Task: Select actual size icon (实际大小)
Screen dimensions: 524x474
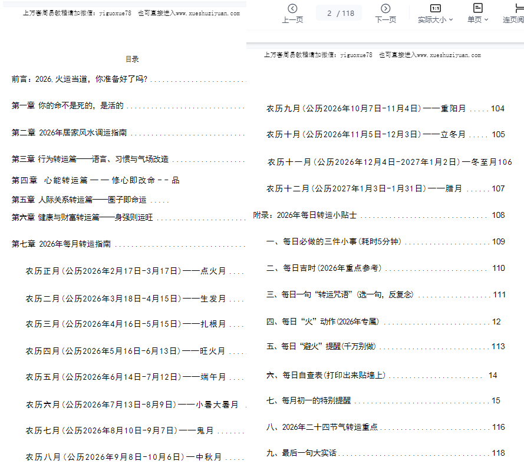Action: pyautogui.click(x=435, y=8)
